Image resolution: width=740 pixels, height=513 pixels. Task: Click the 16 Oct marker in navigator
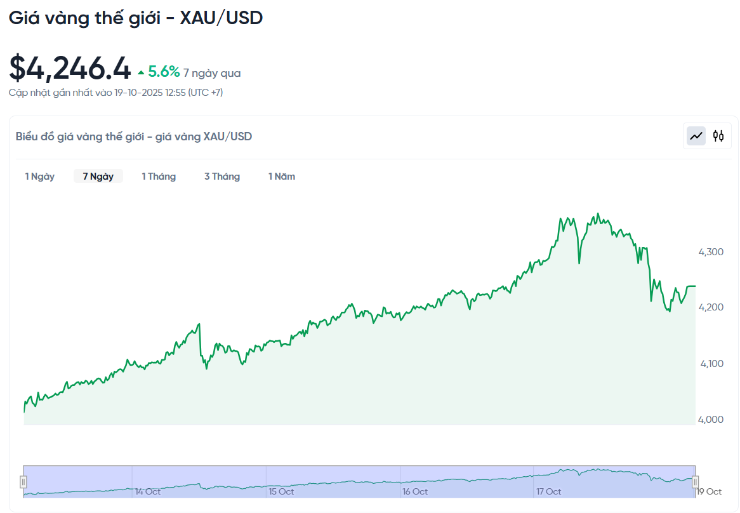click(x=415, y=491)
